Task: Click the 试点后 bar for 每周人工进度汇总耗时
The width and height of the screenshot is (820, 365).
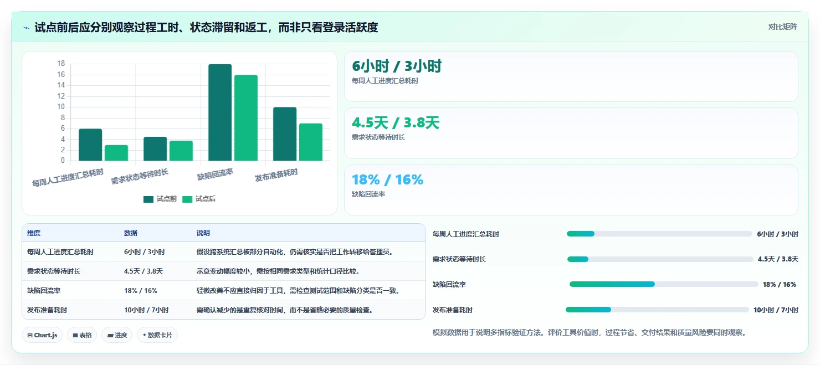Action: coord(116,153)
